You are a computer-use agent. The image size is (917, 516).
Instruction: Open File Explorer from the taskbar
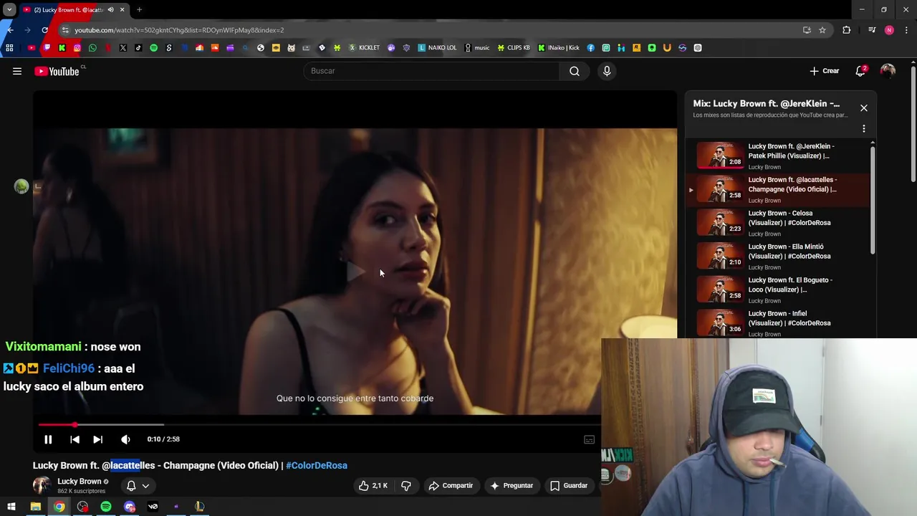(35, 507)
